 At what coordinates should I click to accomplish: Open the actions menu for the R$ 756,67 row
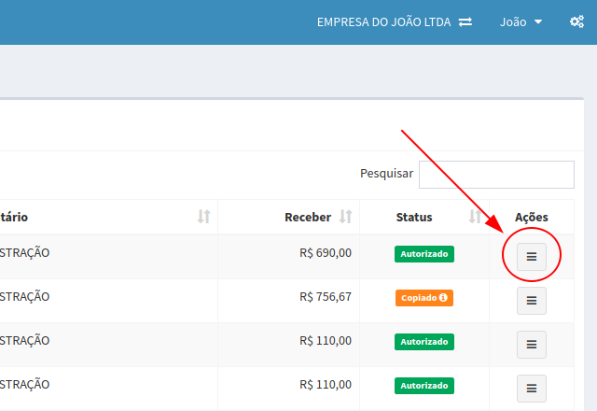[x=532, y=300]
